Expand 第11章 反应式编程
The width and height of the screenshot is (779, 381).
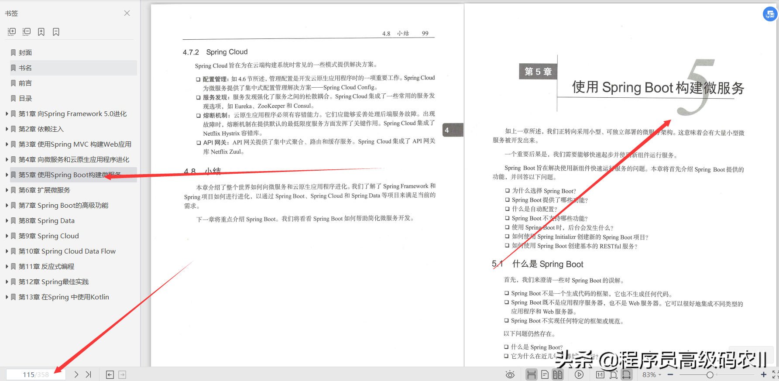7,266
